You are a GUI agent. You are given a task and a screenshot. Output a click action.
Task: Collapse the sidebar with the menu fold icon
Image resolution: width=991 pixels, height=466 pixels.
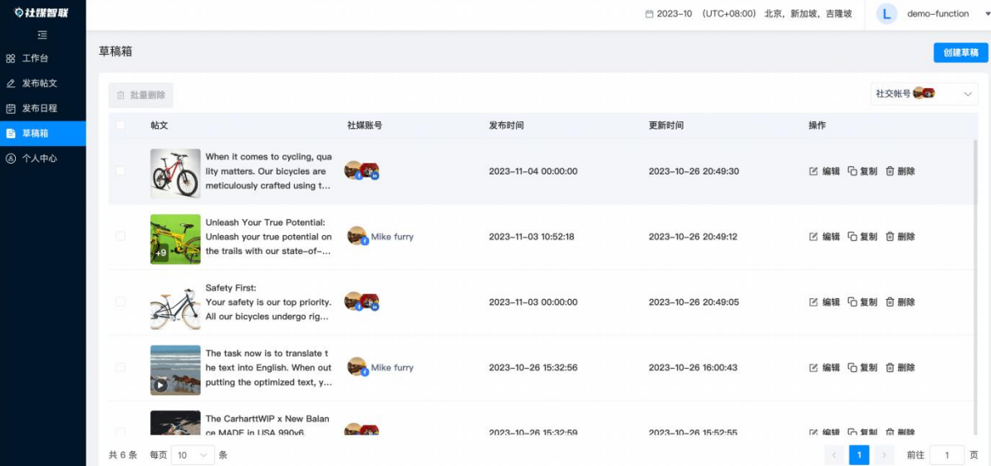pyautogui.click(x=42, y=35)
